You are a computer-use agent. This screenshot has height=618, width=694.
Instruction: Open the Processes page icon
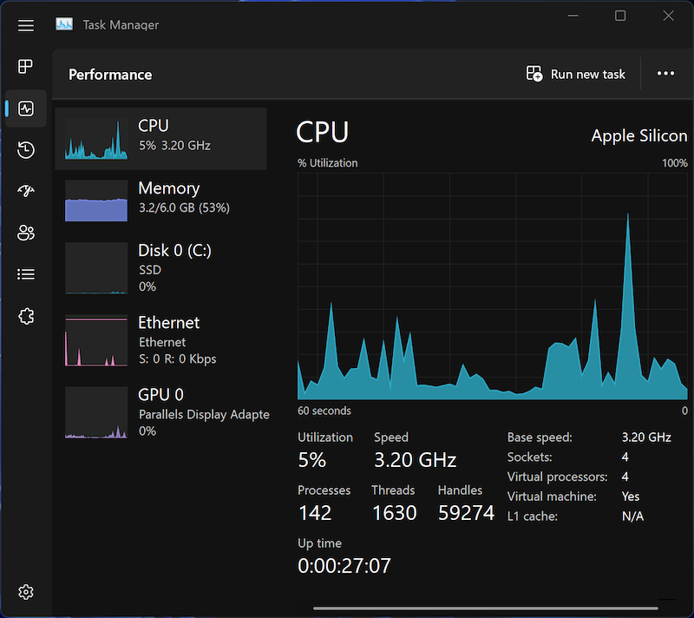[26, 67]
